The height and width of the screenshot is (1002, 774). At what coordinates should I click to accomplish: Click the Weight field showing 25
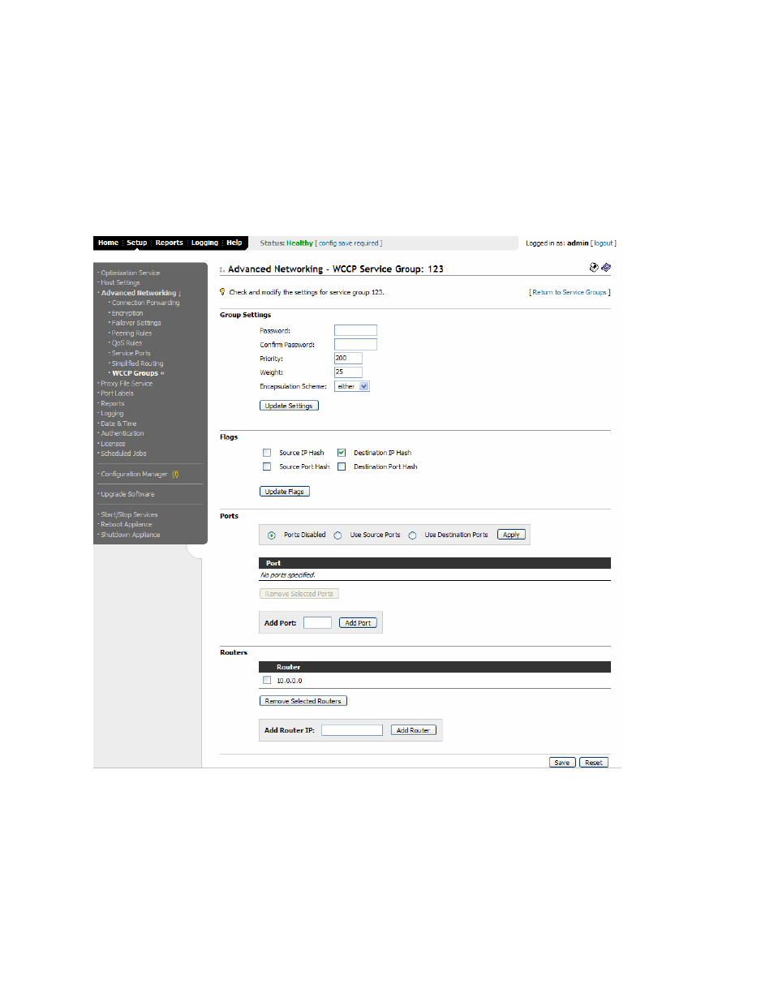pyautogui.click(x=348, y=372)
